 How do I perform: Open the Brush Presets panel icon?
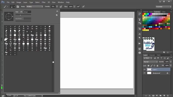[139, 23]
